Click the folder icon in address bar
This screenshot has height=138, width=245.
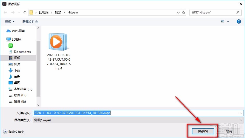31,12
